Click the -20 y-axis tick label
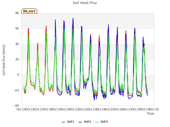 pos(16,90)
